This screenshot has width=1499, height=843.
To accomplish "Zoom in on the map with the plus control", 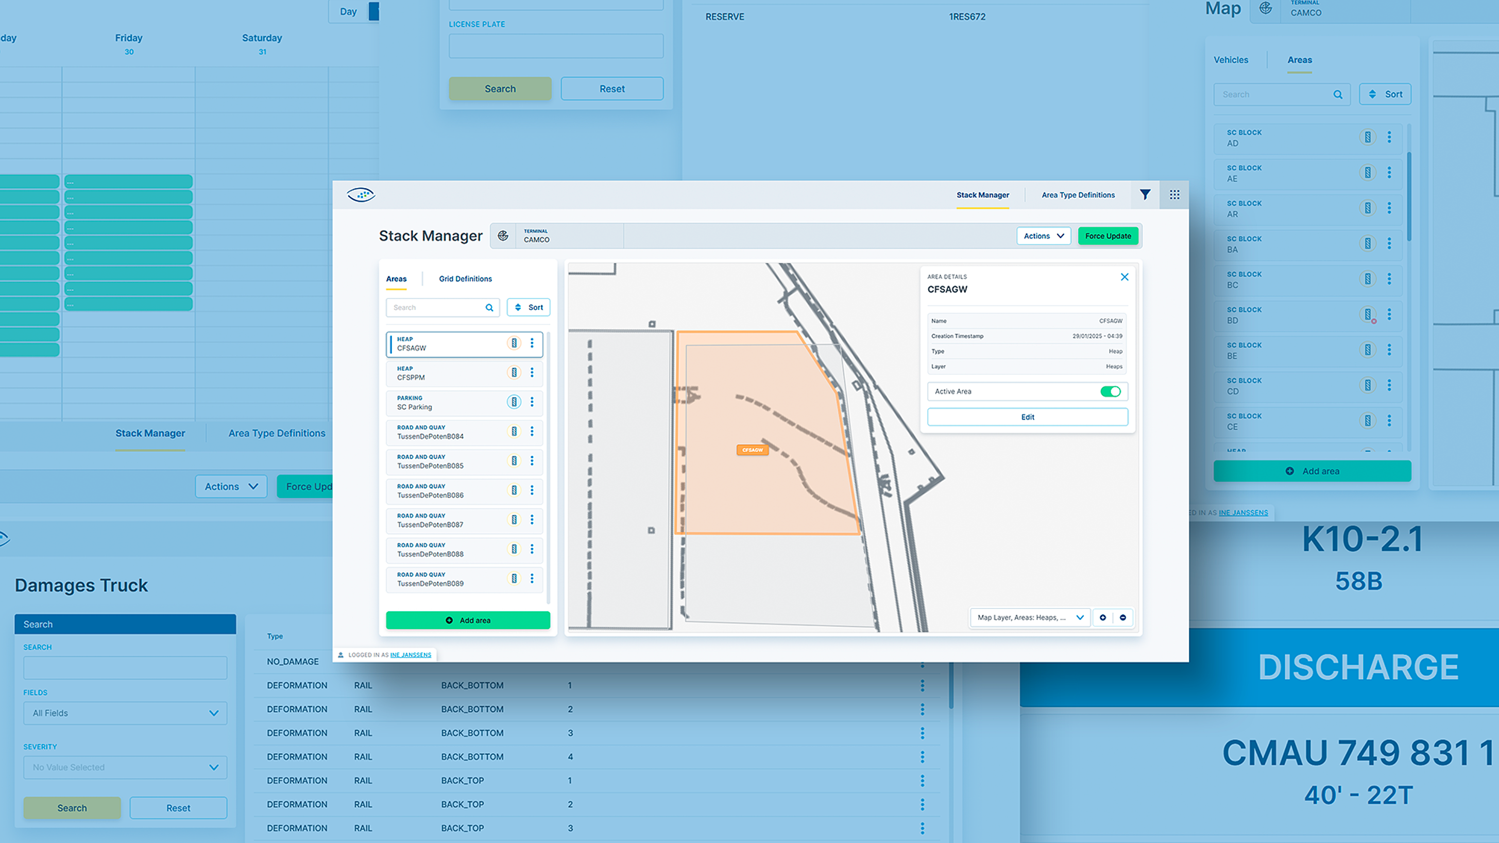I will pos(1103,617).
